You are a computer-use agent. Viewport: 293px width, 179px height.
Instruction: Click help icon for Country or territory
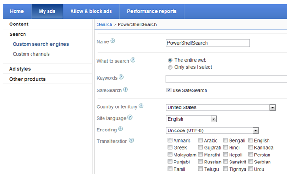coord(141,106)
